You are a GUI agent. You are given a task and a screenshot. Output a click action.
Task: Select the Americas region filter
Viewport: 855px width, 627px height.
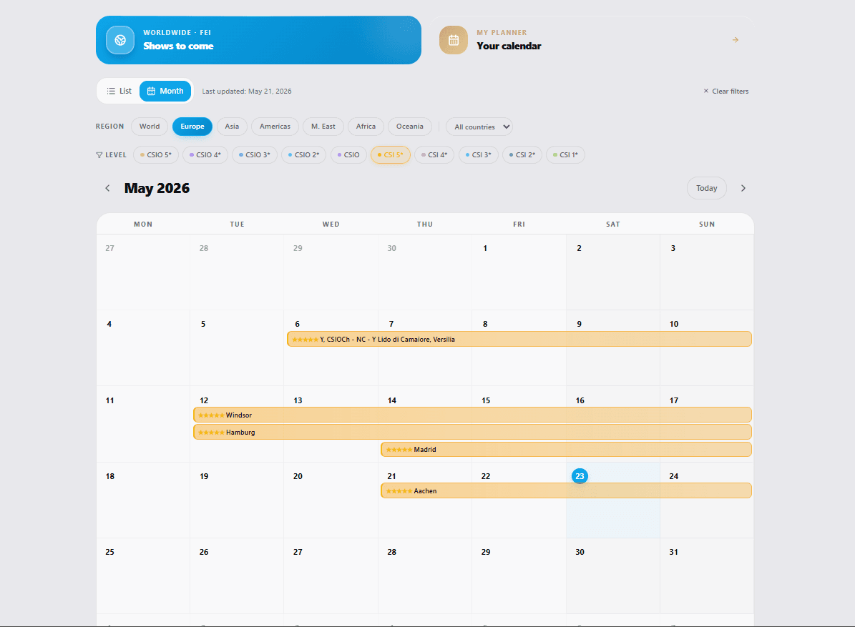tap(275, 127)
